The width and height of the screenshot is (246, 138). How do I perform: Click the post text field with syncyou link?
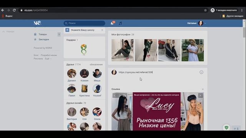tap(158, 72)
